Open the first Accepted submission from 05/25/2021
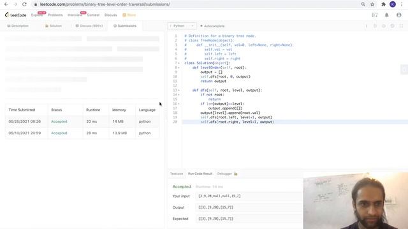The width and height of the screenshot is (408, 229). (x=59, y=121)
